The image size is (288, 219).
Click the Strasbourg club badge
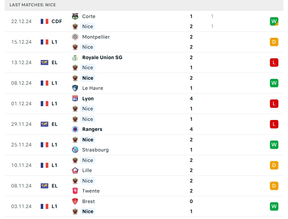[76, 150]
